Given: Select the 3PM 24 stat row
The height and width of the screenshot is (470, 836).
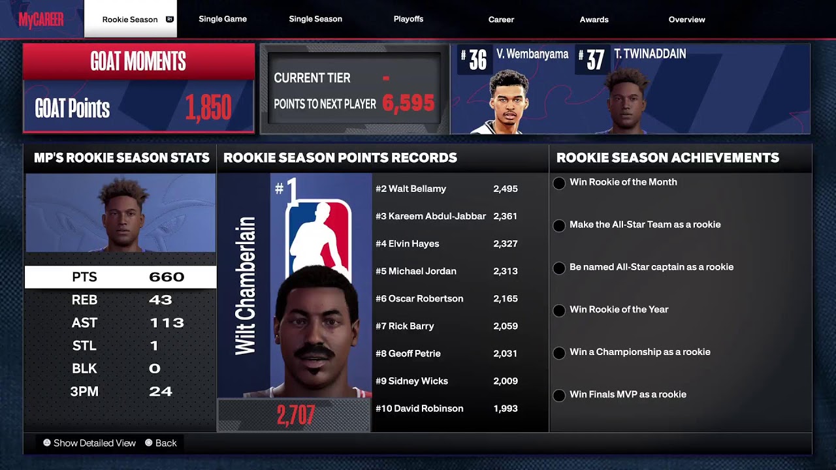Looking at the screenshot, I should click(x=120, y=391).
